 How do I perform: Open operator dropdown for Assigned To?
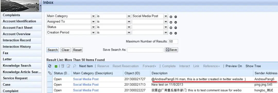(x=129, y=22)
